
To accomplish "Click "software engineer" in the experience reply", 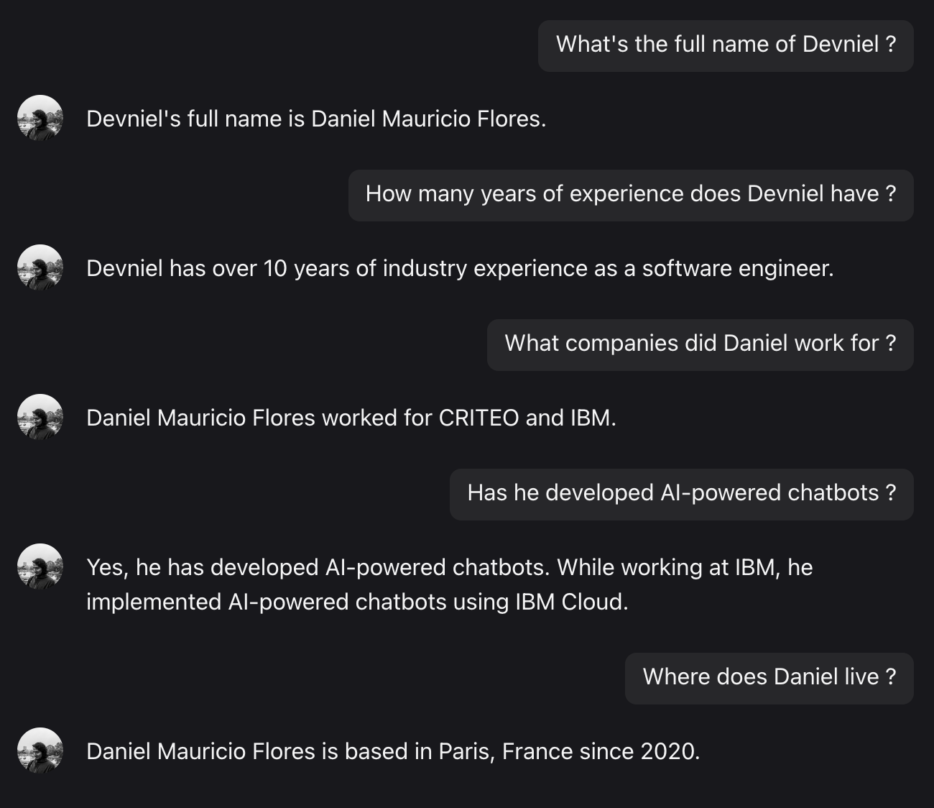I will (736, 269).
